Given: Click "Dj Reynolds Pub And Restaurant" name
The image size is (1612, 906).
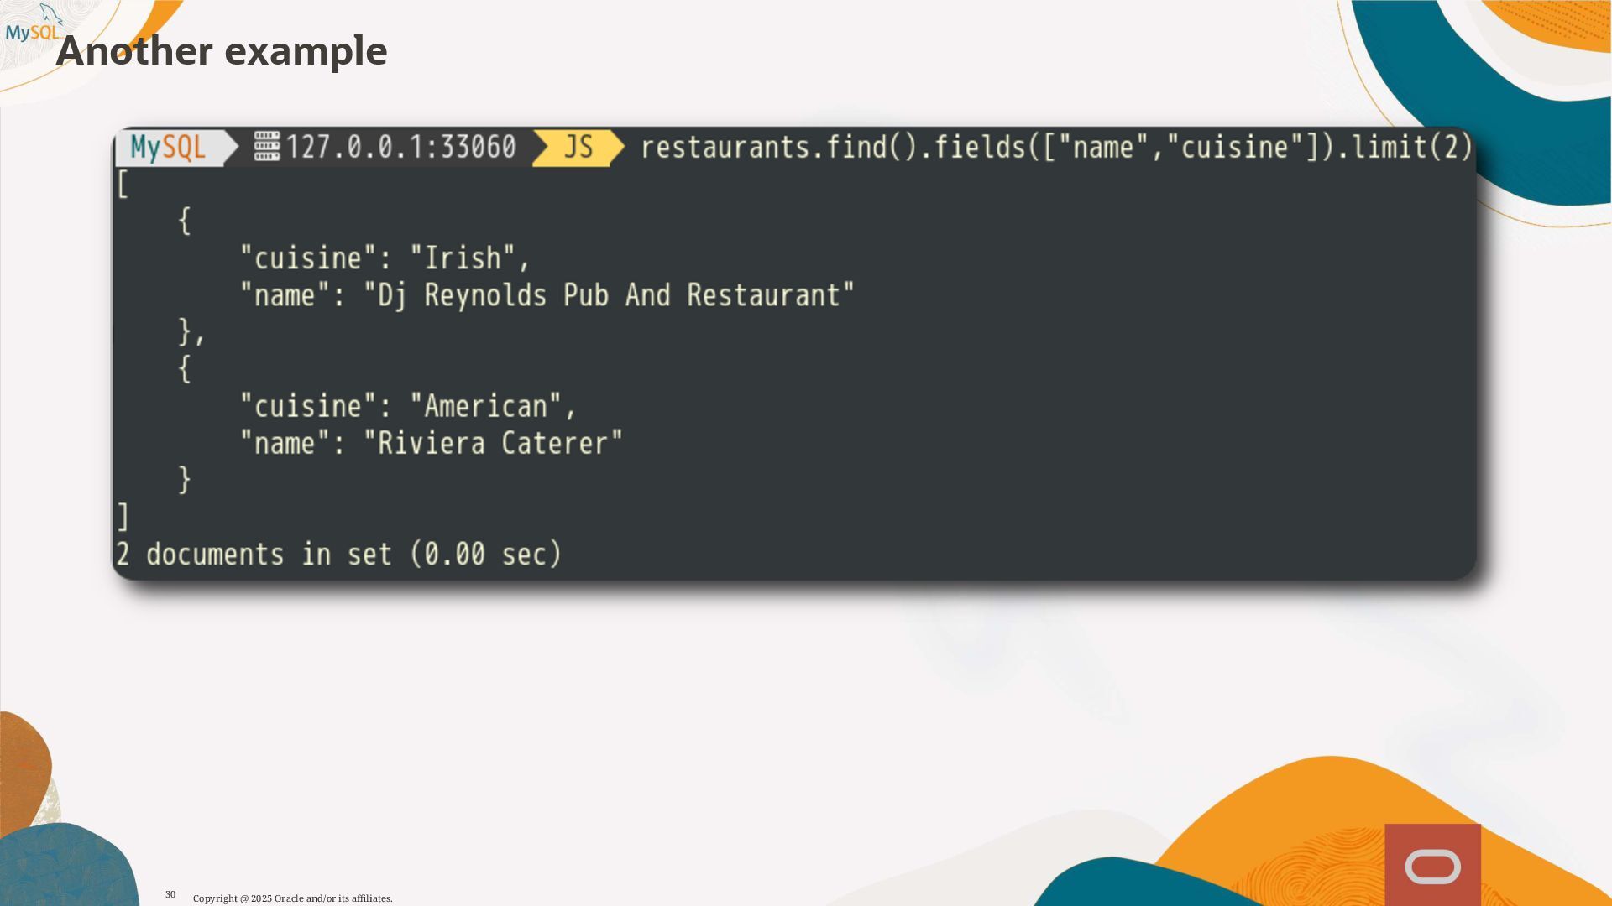Looking at the screenshot, I should pyautogui.click(x=609, y=295).
